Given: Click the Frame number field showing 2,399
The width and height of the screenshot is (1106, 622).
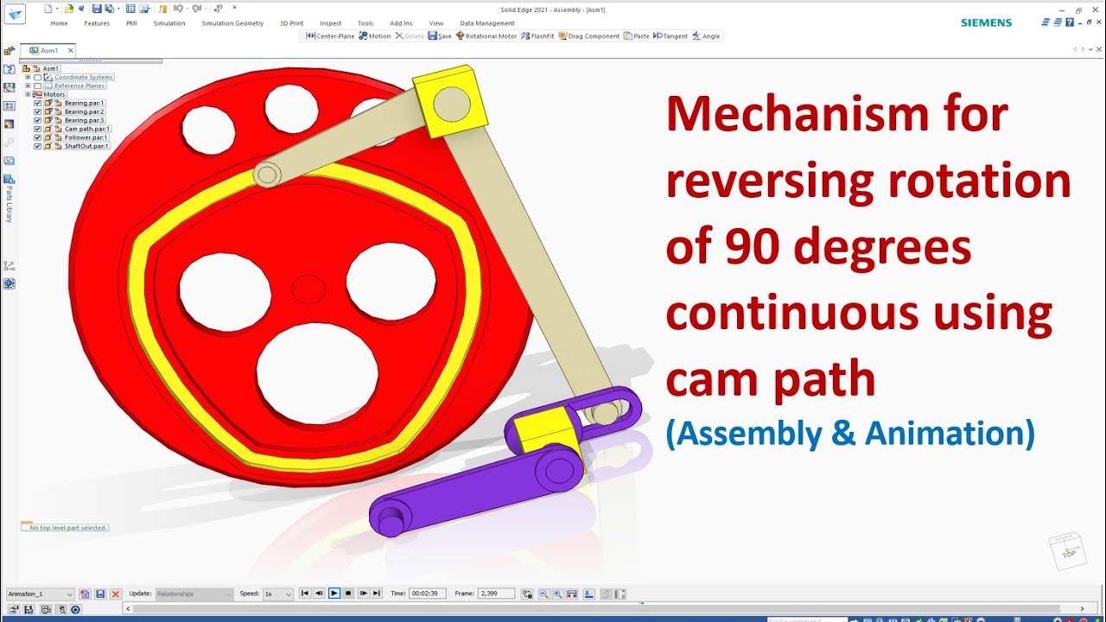Looking at the screenshot, I should [496, 593].
